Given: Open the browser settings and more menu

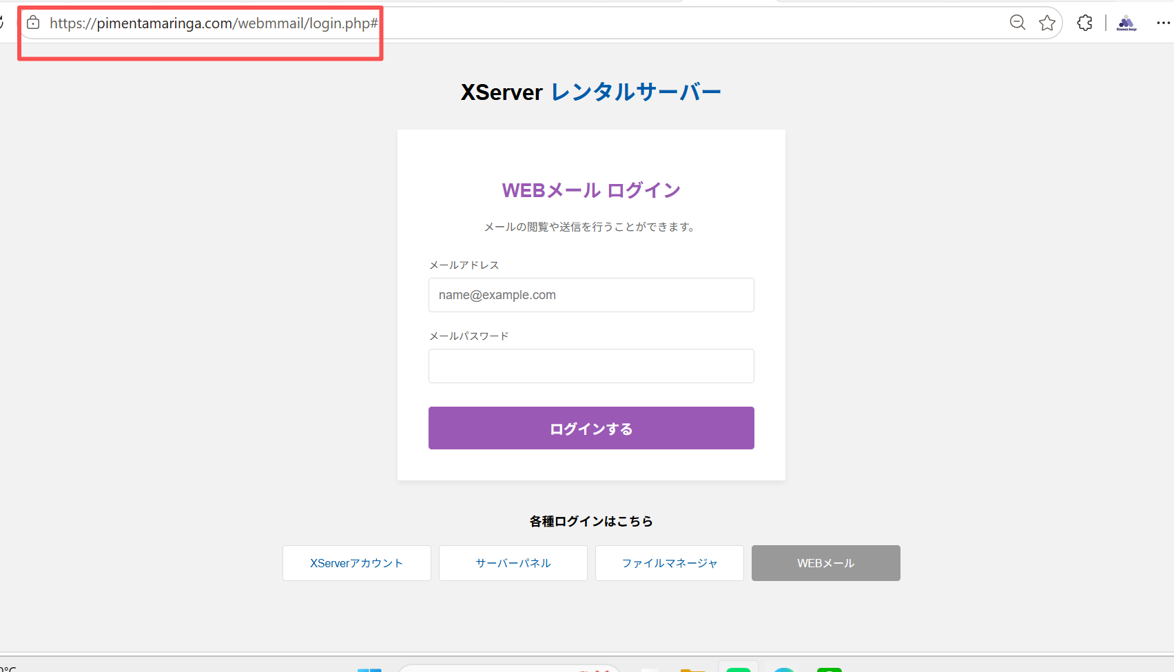Looking at the screenshot, I should [x=1163, y=23].
